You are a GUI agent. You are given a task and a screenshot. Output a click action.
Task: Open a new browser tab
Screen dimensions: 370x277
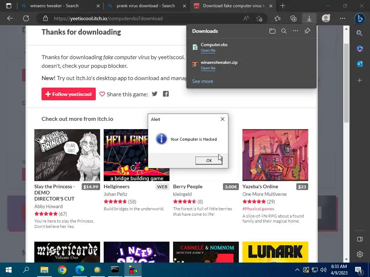point(283,6)
